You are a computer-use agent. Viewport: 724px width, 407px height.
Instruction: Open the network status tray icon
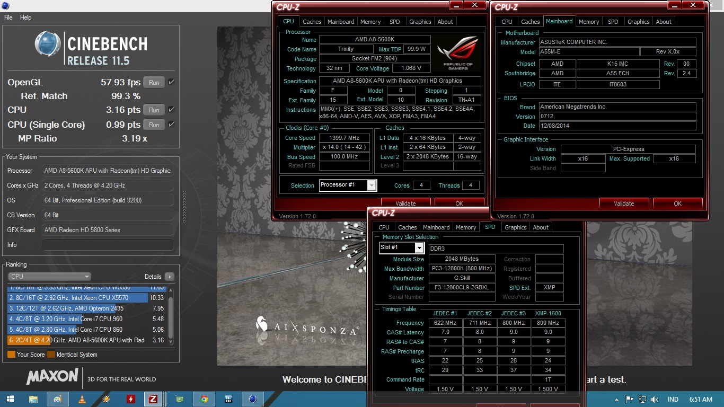(642, 400)
